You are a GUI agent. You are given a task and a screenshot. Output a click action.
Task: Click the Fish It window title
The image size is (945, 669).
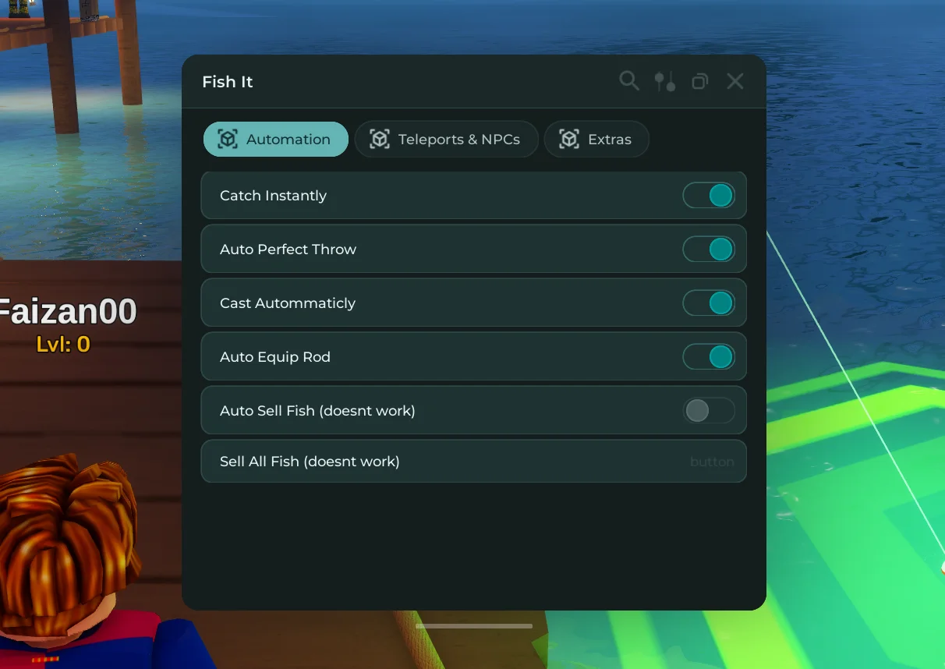click(x=228, y=82)
